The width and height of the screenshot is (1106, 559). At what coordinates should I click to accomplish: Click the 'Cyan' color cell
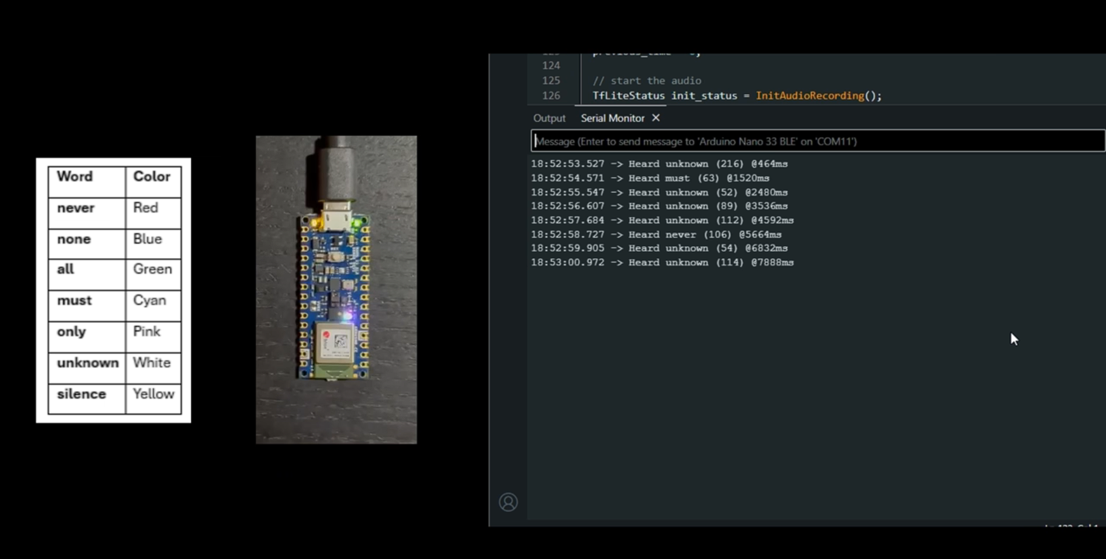click(149, 300)
